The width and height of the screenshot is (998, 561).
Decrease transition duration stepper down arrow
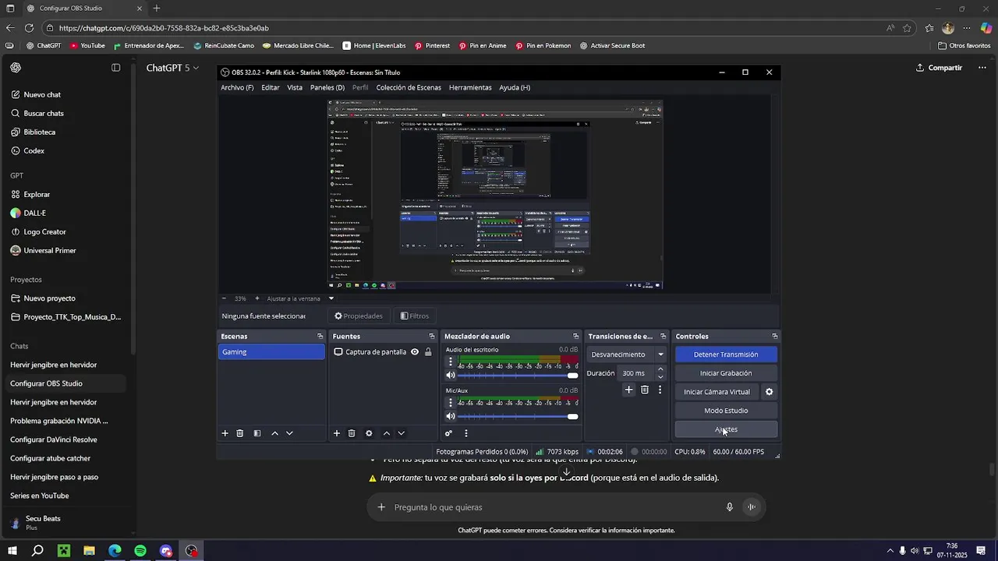tap(660, 377)
